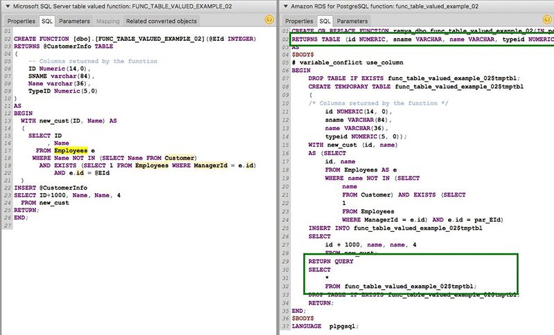Click highlighted Employees on source line 17
The image size is (554, 335).
point(71,150)
